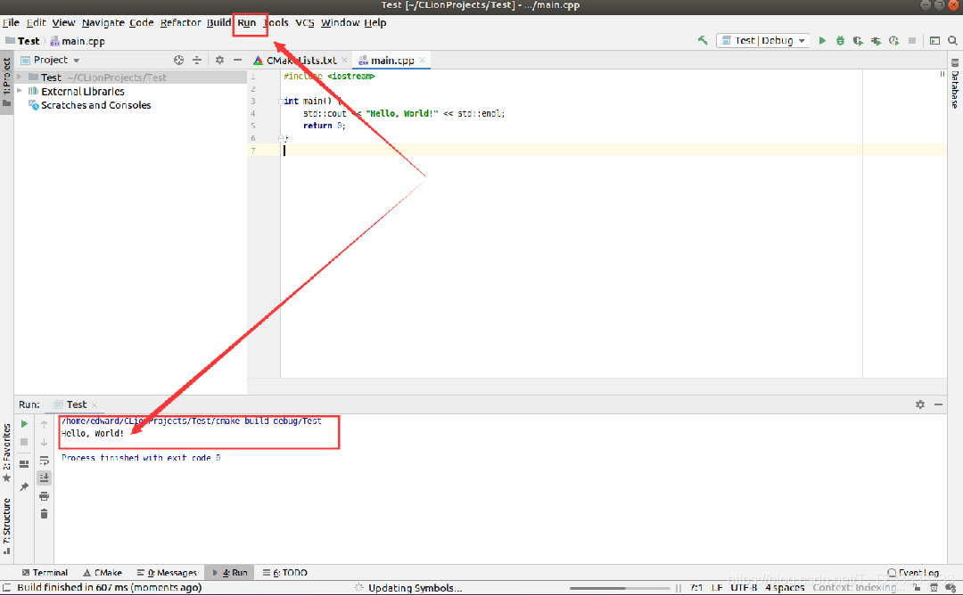Open the Event Log
The image size is (963, 596).
[913, 573]
